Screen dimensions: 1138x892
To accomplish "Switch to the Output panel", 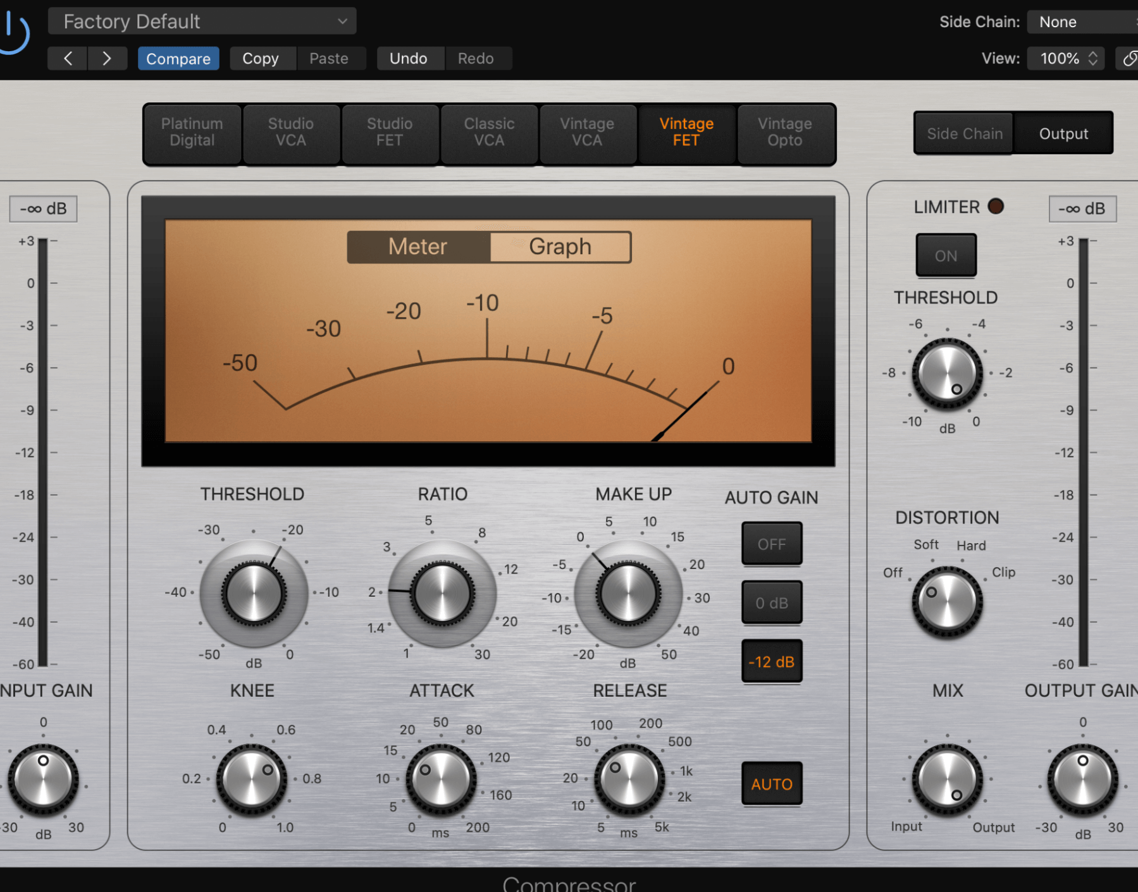I will click(1063, 133).
